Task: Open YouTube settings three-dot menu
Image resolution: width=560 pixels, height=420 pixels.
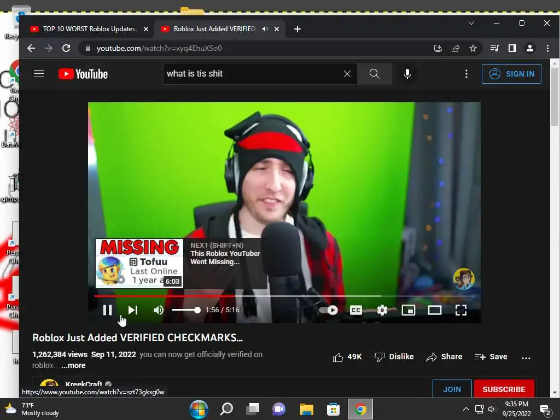Action: coord(466,74)
